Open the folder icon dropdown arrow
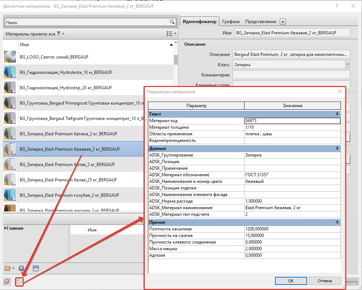Screen dimensions: 362x290 pos(13,268)
